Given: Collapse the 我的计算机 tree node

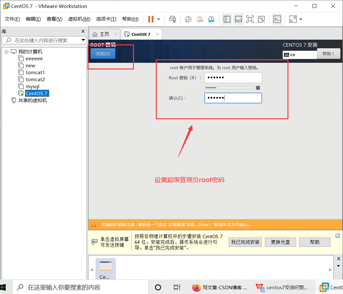Looking at the screenshot, I should (x=7, y=52).
